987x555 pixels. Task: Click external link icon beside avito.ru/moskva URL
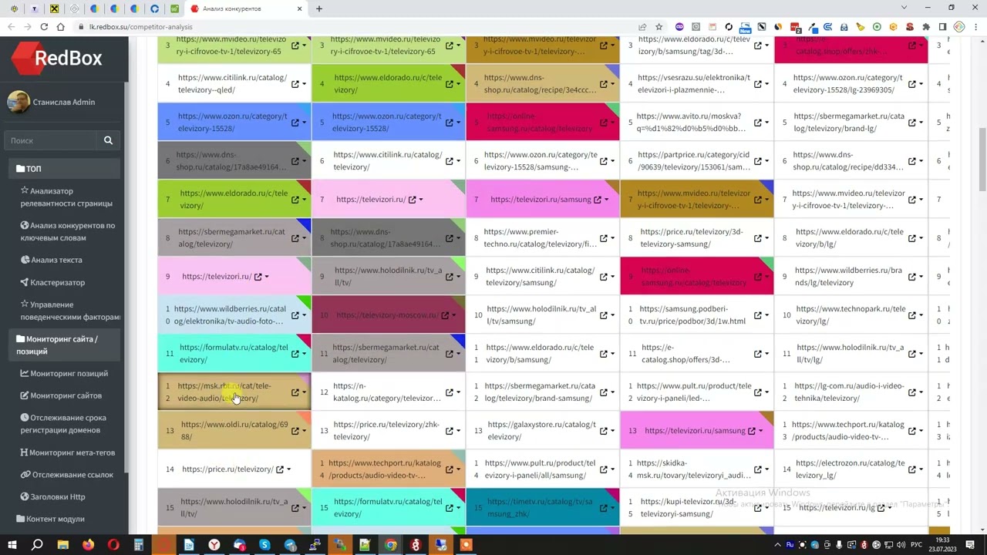click(x=758, y=123)
